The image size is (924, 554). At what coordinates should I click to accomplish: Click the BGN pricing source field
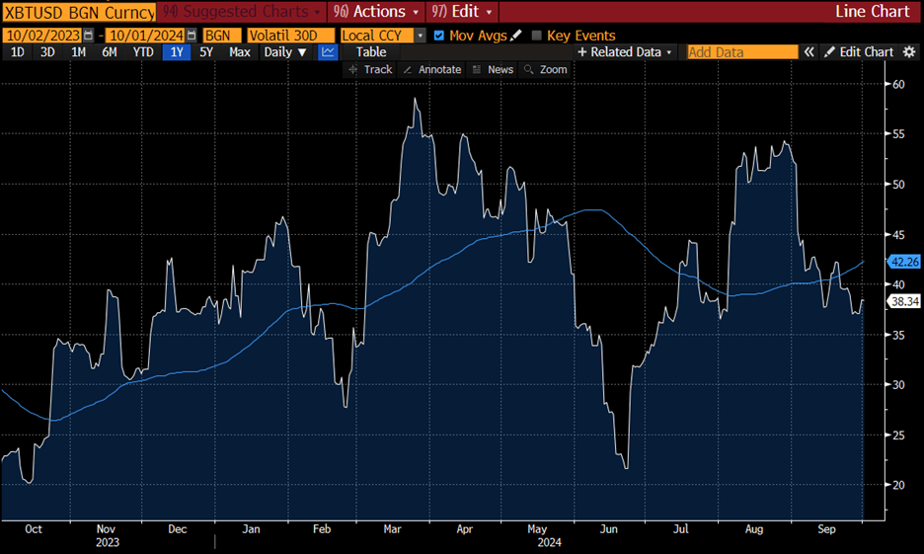(x=221, y=36)
